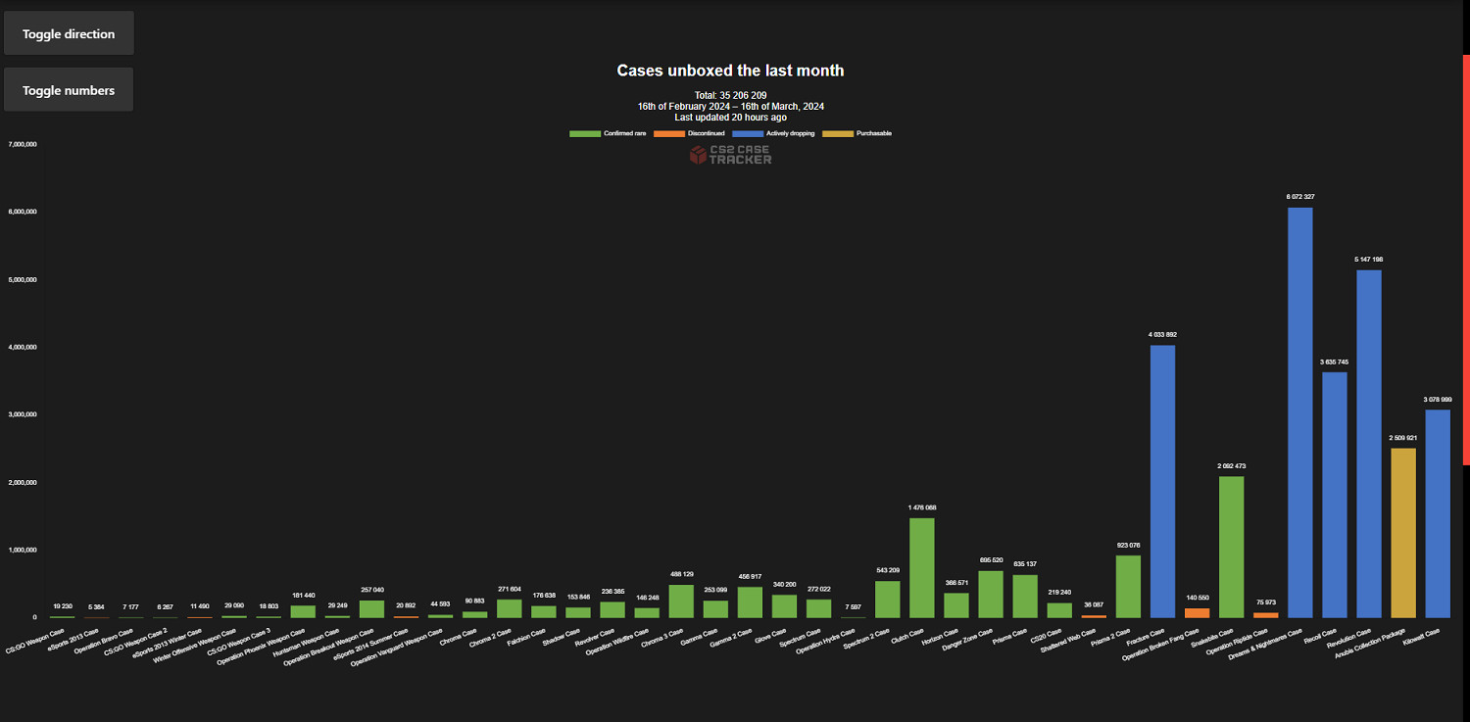
Task: Select the Dreams & Nightmares Case bar
Action: tap(1299, 411)
